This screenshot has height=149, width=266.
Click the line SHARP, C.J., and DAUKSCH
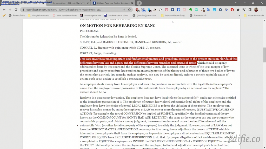(x=131, y=42)
